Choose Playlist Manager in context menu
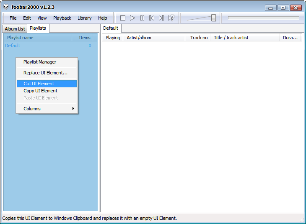306x224 pixels. click(x=47, y=62)
